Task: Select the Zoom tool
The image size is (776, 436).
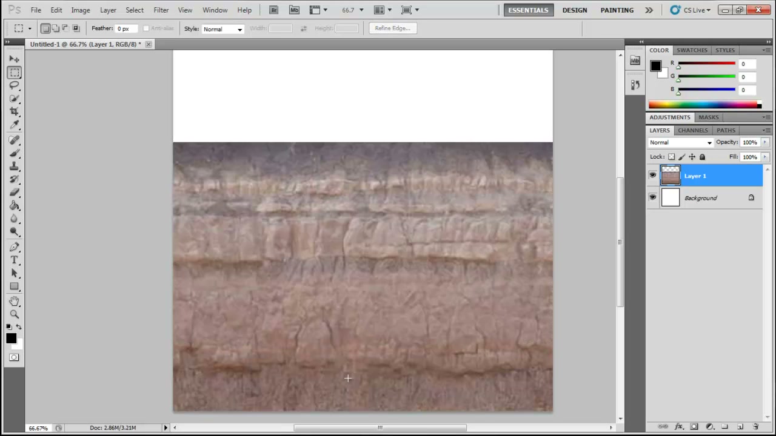Action: [x=15, y=314]
